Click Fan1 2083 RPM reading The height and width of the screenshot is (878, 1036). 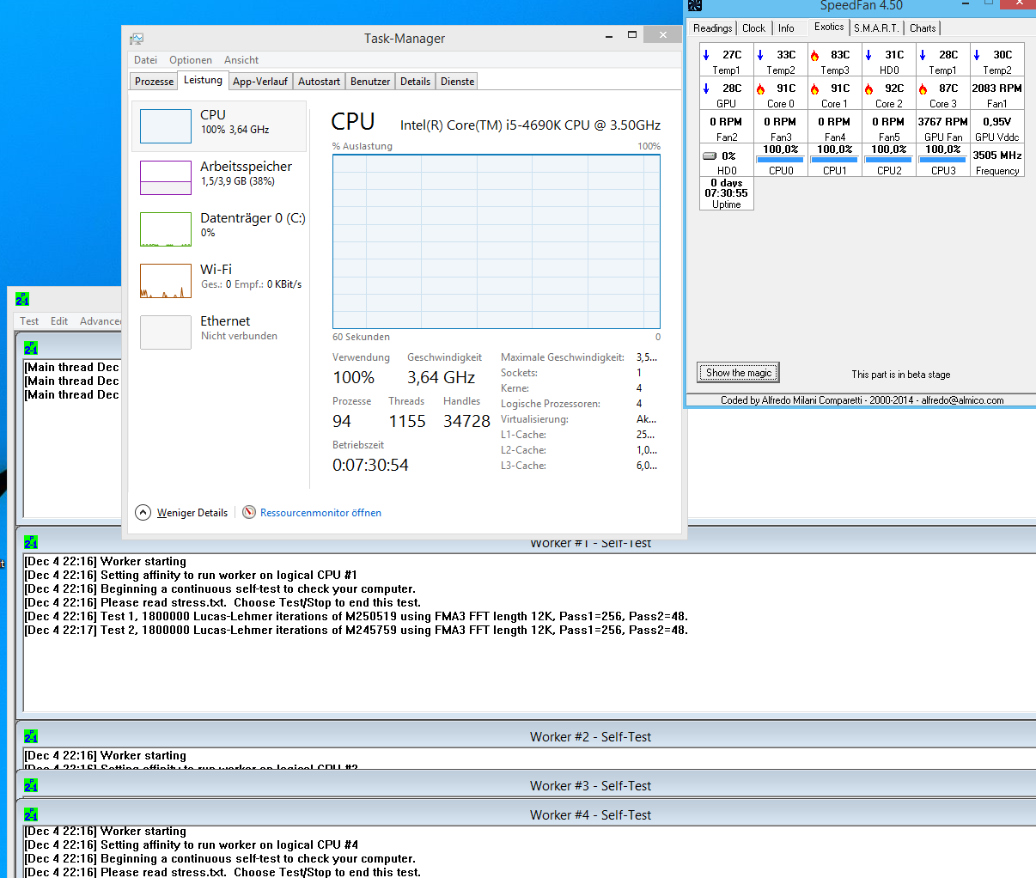coord(996,95)
